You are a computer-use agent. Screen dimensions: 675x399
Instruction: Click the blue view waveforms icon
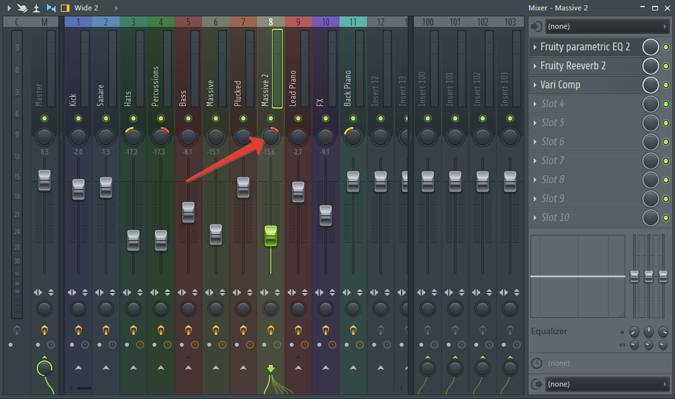click(x=51, y=8)
